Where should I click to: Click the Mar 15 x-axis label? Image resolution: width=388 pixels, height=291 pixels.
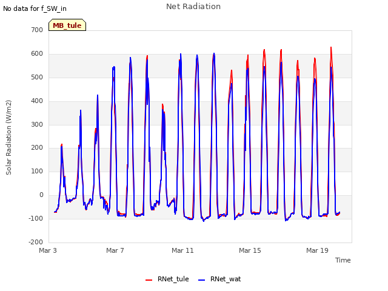tap(250, 250)
